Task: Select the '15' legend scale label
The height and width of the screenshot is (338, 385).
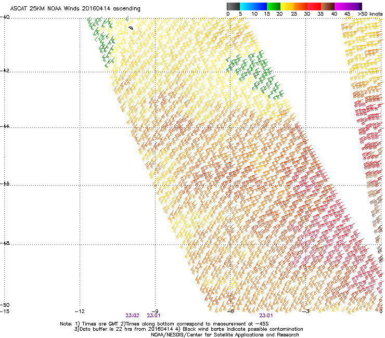Action: [x=267, y=14]
